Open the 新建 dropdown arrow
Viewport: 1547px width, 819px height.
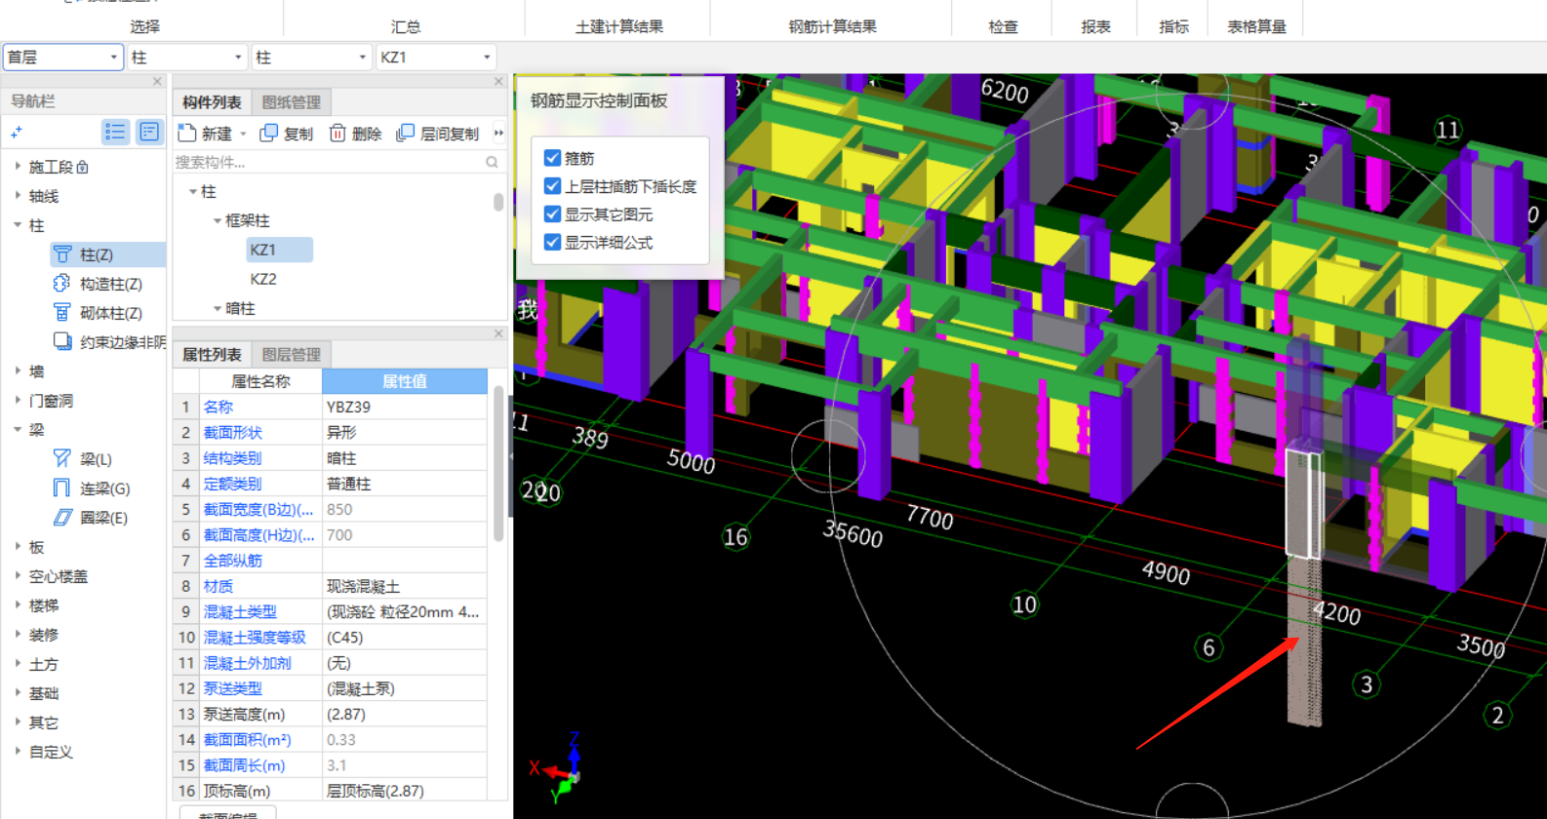pyautogui.click(x=243, y=134)
